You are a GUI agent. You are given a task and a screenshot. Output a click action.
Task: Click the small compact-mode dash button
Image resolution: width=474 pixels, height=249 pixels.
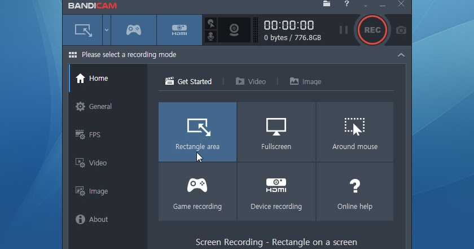point(366,6)
